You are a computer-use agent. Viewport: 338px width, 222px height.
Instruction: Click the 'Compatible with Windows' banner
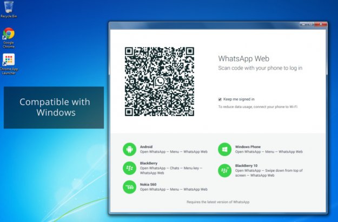point(54,107)
